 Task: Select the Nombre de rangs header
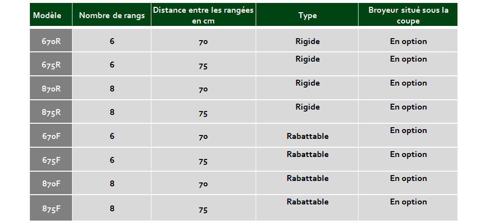pos(112,15)
